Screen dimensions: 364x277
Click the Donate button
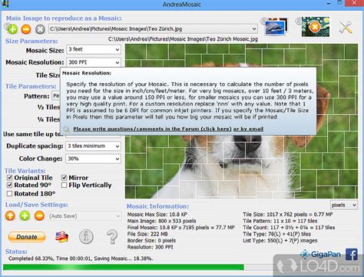(27, 237)
